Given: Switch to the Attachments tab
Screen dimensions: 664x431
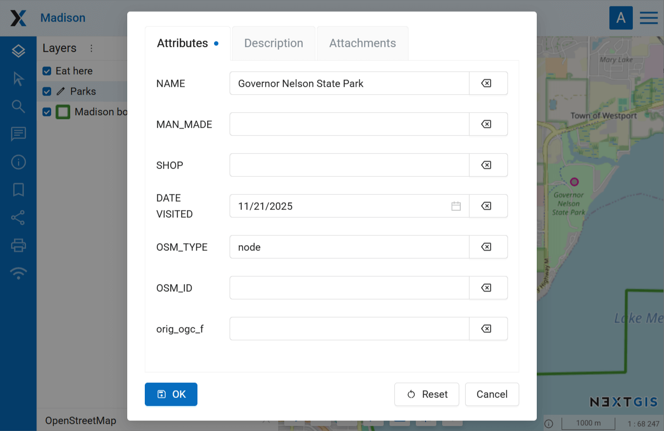Looking at the screenshot, I should click(x=362, y=43).
